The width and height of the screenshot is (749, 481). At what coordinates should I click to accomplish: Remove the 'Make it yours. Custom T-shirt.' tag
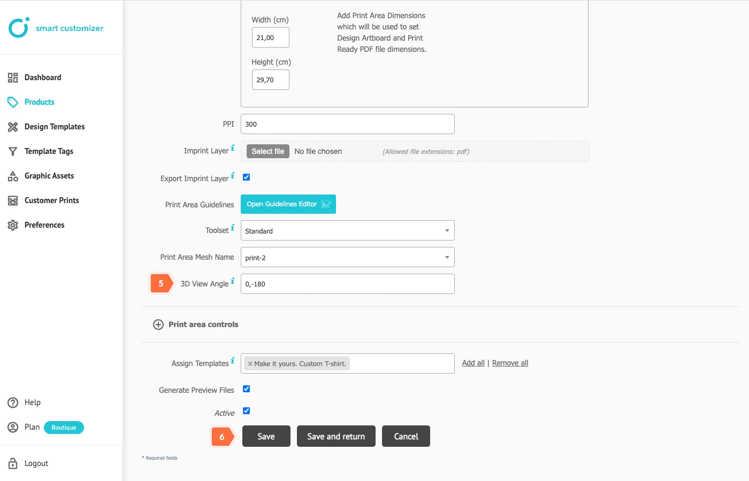(x=250, y=364)
